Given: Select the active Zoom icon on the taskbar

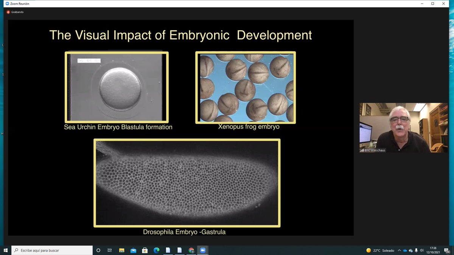Looking at the screenshot, I should tap(203, 250).
